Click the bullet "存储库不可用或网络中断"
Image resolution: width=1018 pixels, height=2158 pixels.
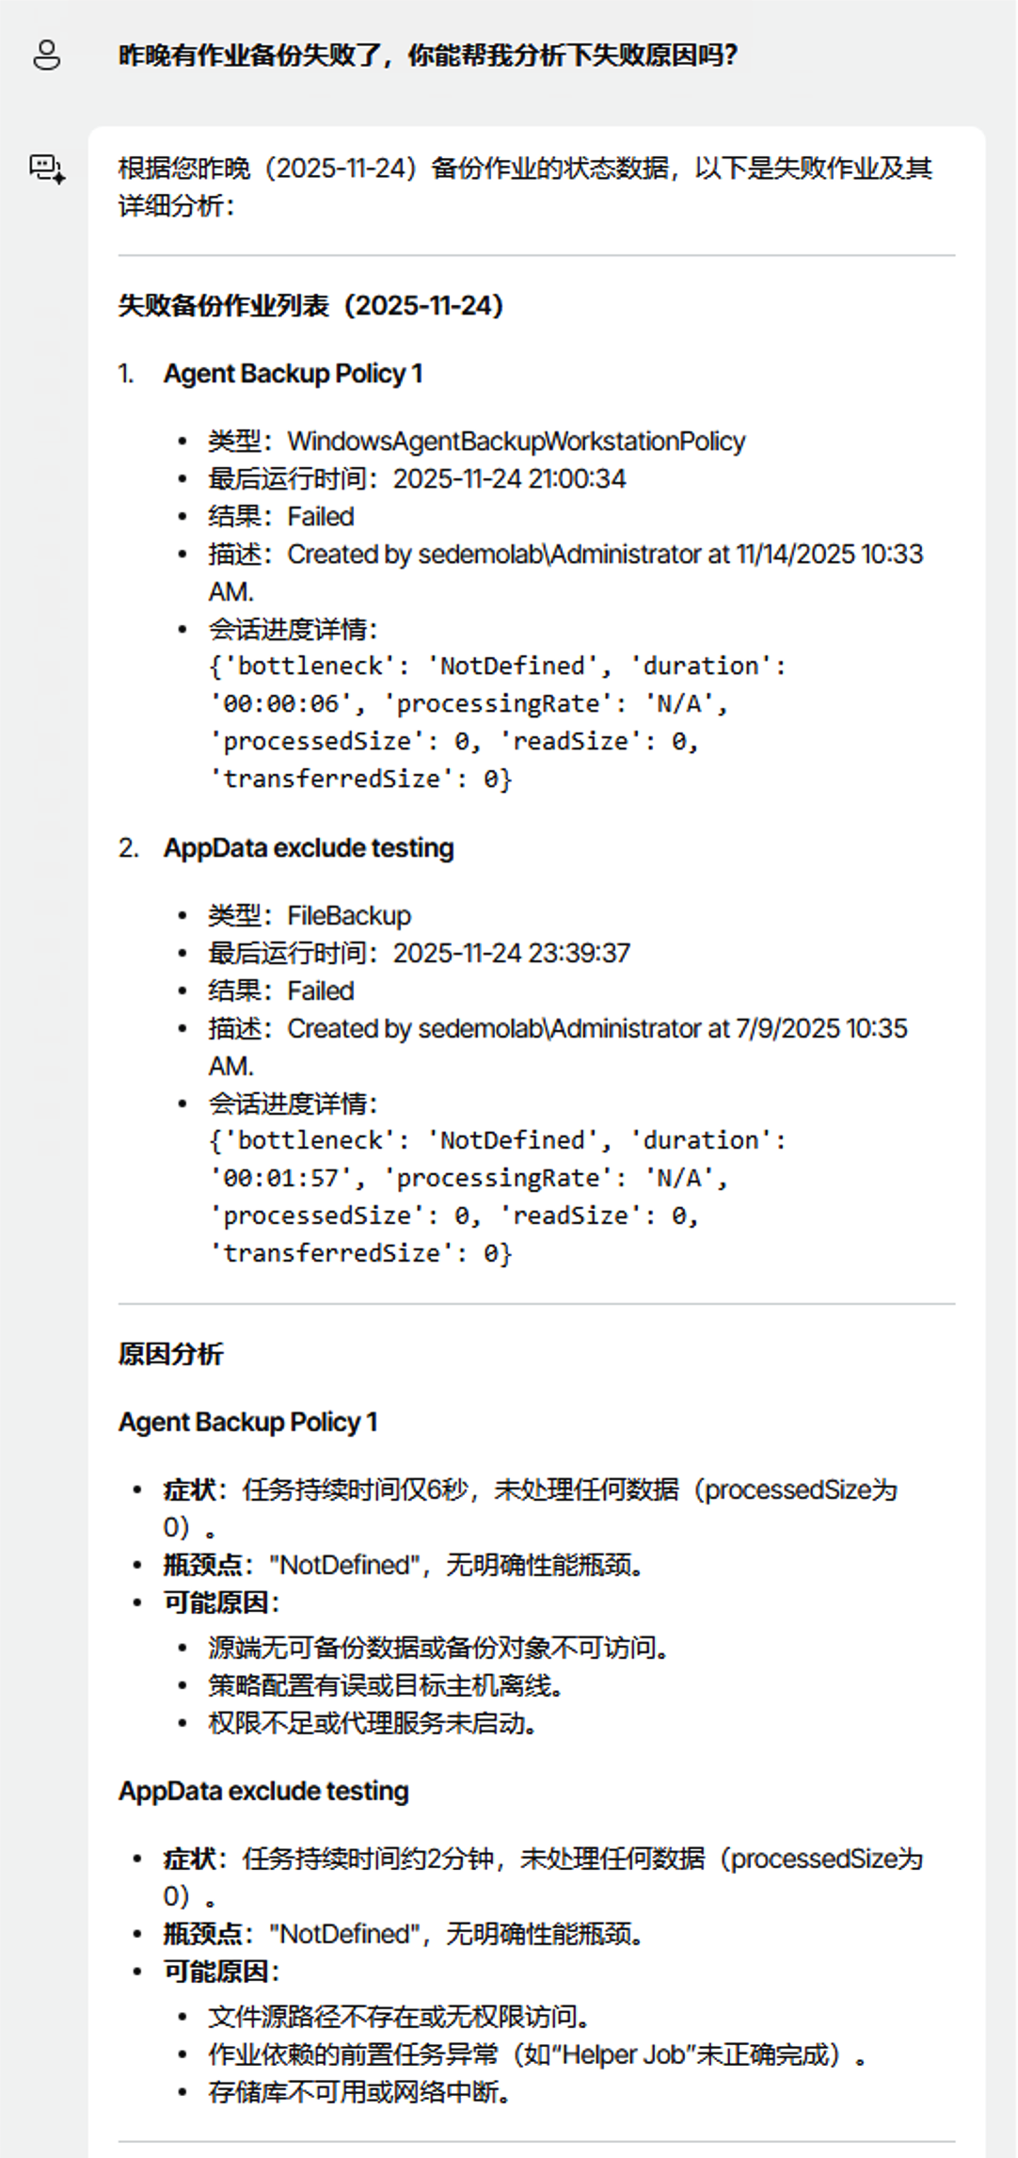pos(358,2092)
